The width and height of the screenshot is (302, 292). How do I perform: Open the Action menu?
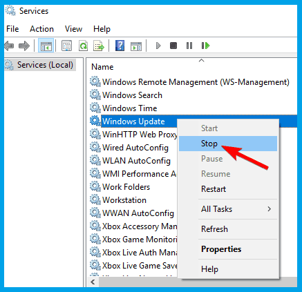41,29
